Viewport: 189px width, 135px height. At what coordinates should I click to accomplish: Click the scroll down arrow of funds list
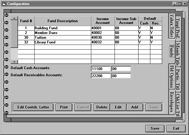click(x=14, y=61)
